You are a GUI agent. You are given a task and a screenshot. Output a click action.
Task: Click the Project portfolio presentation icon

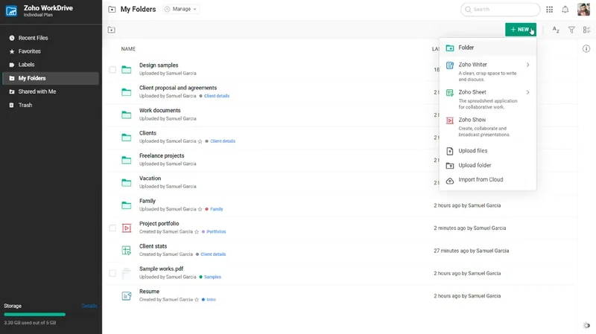pyautogui.click(x=126, y=228)
